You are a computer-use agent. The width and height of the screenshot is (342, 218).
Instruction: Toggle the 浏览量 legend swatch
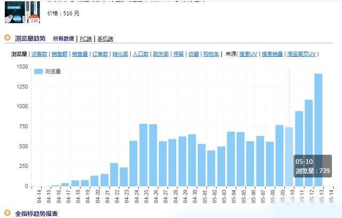[38, 71]
